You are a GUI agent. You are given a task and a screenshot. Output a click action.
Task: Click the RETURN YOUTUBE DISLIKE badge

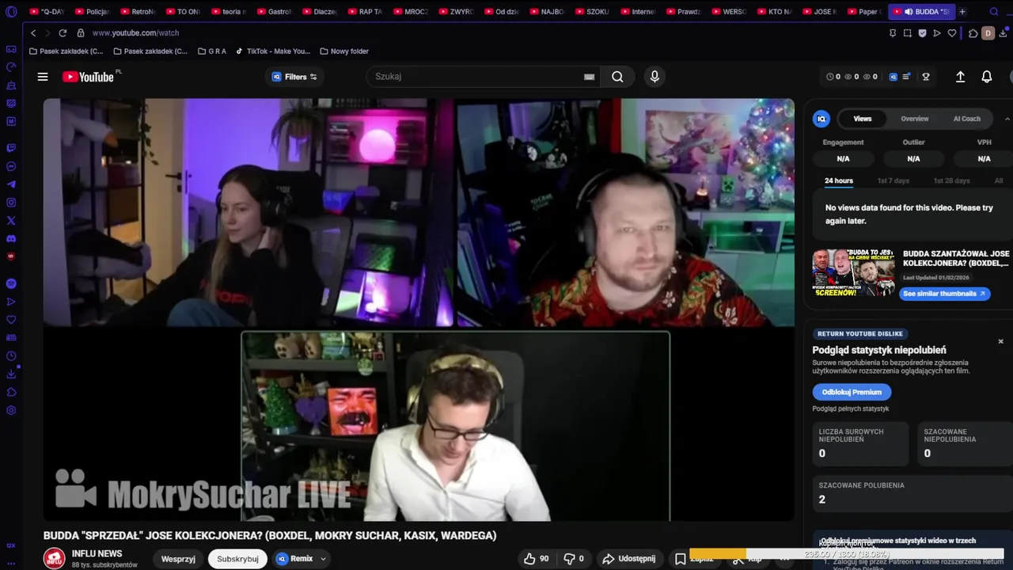click(x=859, y=334)
